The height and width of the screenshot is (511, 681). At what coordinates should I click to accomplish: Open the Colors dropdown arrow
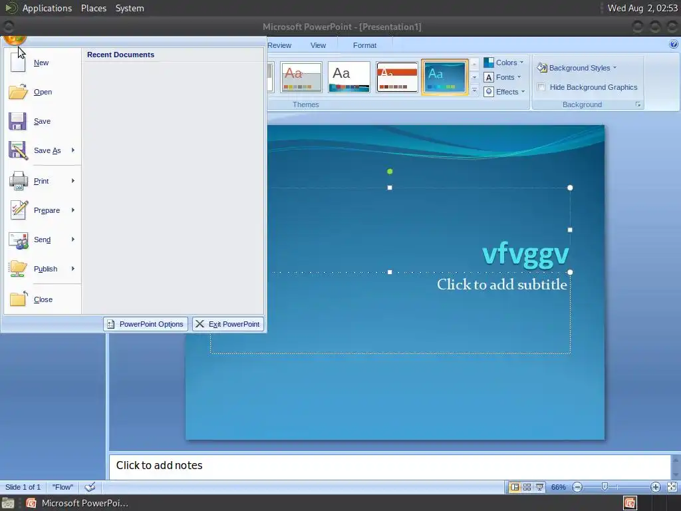pos(521,63)
